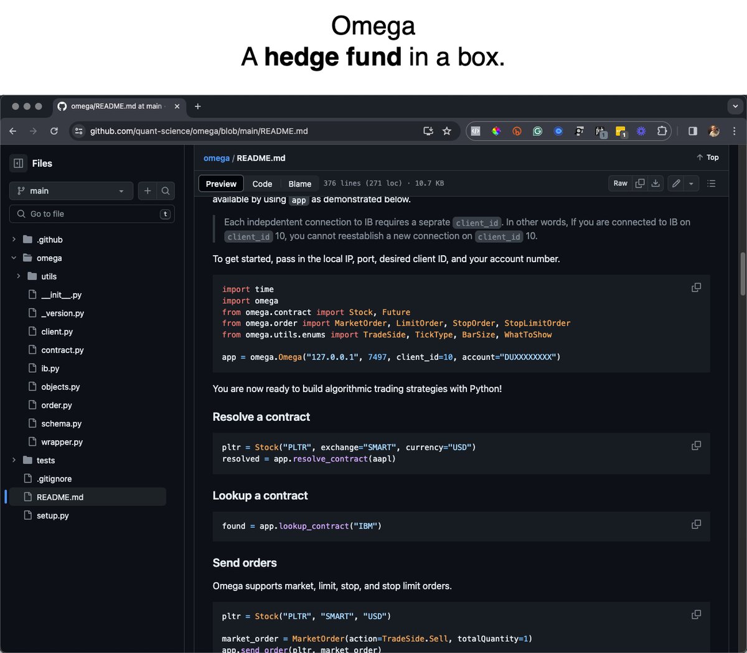
Task: Click the Raw button
Action: click(621, 183)
